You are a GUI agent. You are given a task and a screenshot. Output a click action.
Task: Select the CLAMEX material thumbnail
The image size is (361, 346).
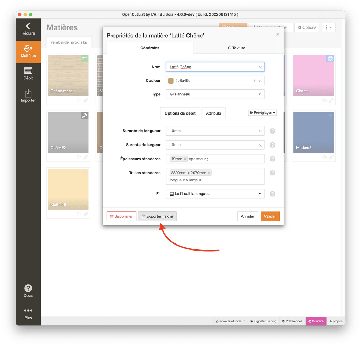[68, 132]
